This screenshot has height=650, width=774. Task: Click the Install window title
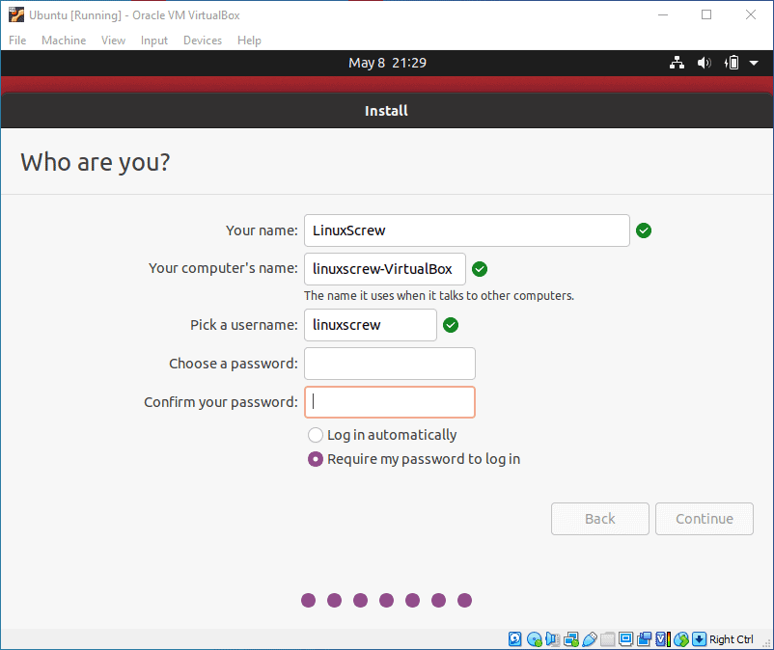386,111
